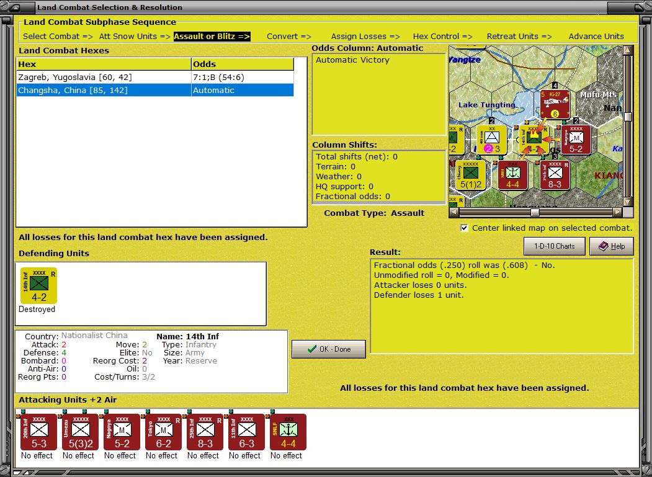Viewport: 652px width, 477px height.
Task: Click the Name: 14th Inf unit detail
Action: click(x=187, y=336)
